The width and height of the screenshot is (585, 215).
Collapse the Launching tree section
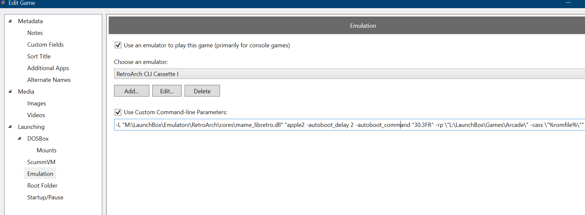pos(10,127)
